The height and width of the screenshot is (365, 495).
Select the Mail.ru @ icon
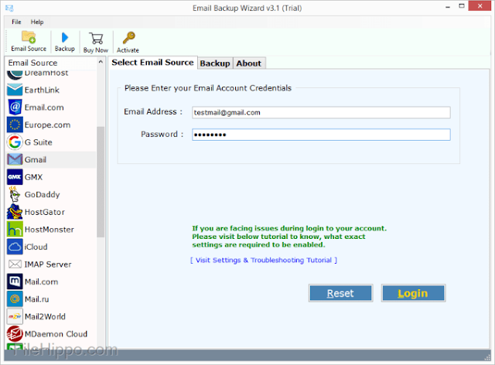coord(15,298)
